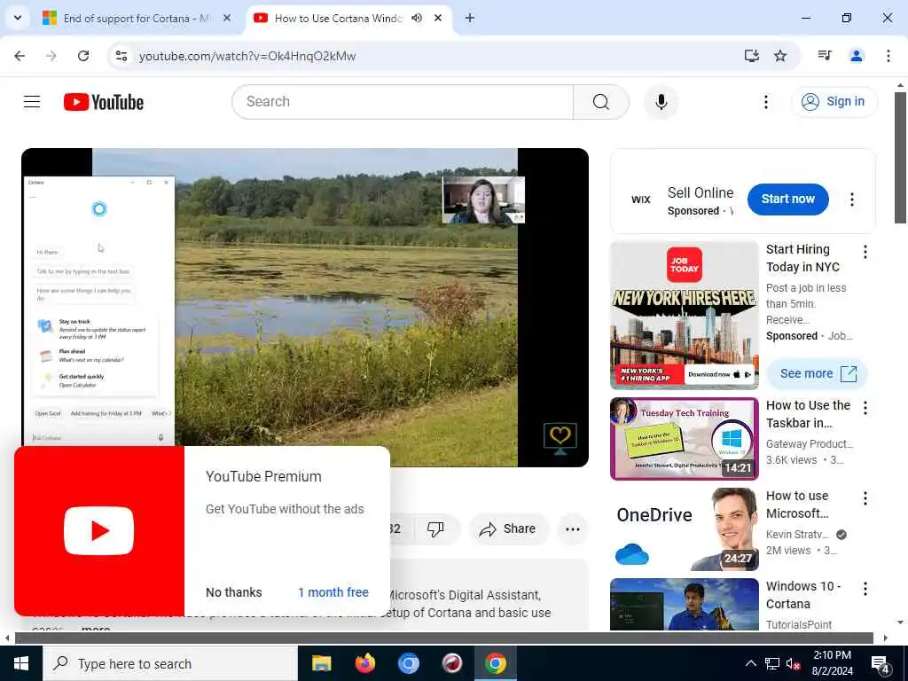The image size is (908, 681).
Task: Open Job Today ad thumbnail
Action: (x=684, y=315)
